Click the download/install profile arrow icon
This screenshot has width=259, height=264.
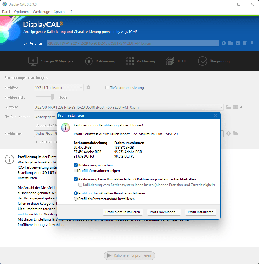coord(252,43)
